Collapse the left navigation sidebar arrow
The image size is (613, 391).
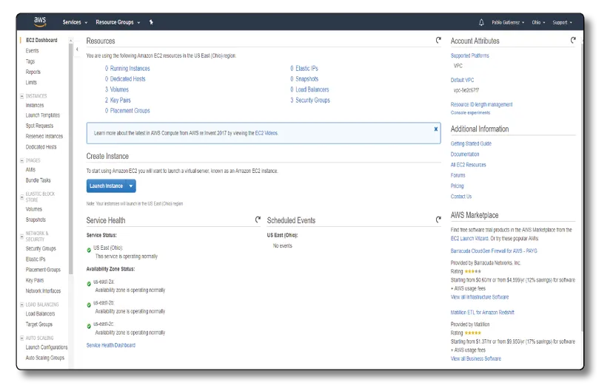click(x=77, y=50)
